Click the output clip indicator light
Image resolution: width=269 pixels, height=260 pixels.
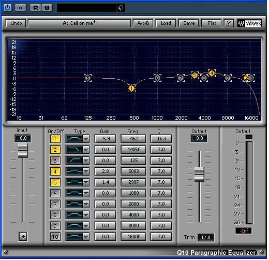click(x=249, y=137)
